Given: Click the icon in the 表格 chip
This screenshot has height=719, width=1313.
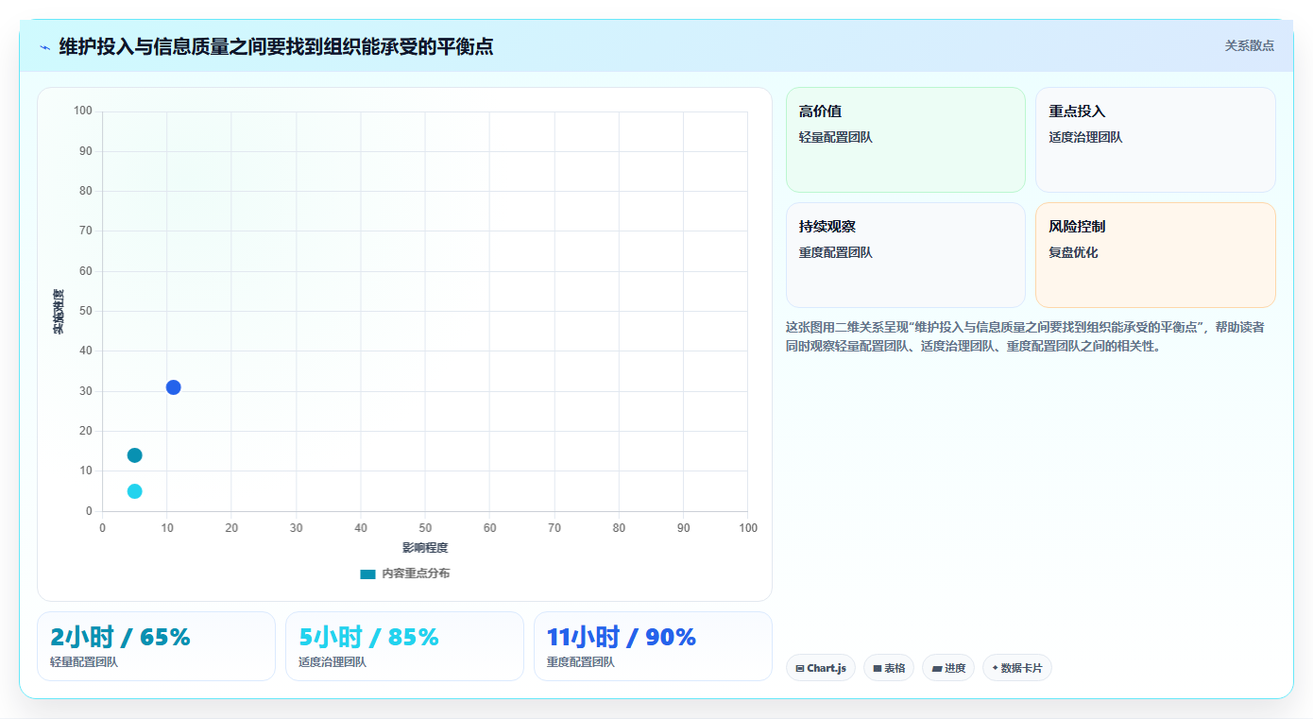Looking at the screenshot, I should pyautogui.click(x=877, y=668).
